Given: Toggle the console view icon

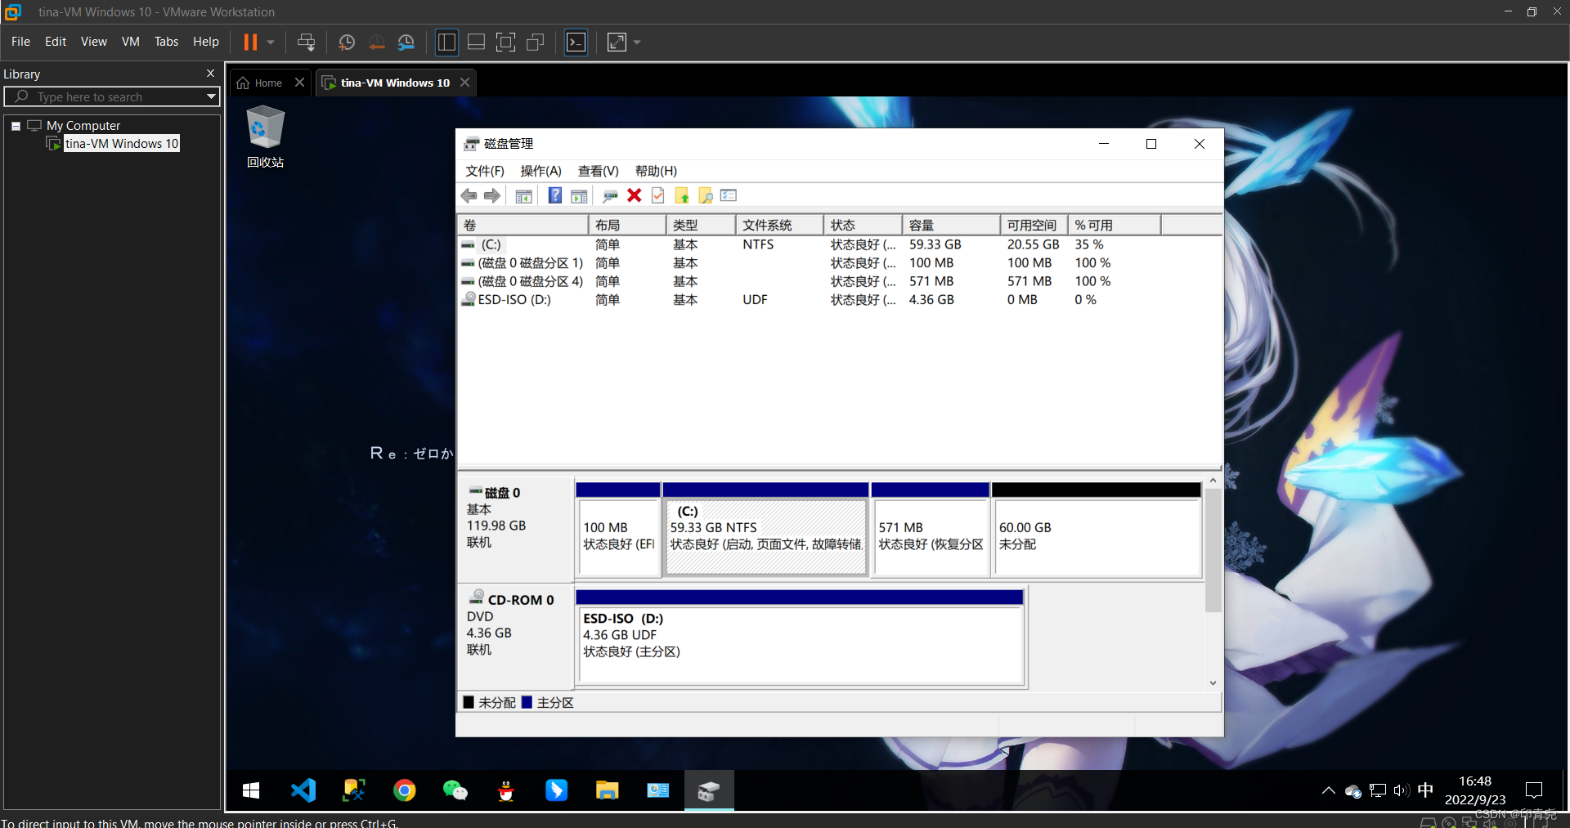Looking at the screenshot, I should pyautogui.click(x=576, y=42).
